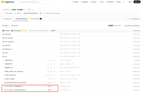The width and height of the screenshot is (142, 93).
Task: Click the Sign Up button
Action: [x=137, y=2]
